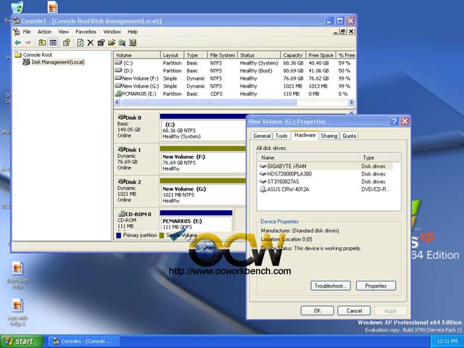The height and width of the screenshot is (348, 464).
Task: Click the Recycle Bin desktop icon
Action: click(17, 7)
